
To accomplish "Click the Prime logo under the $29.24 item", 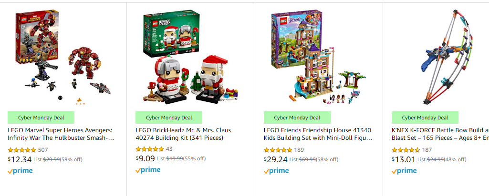I will click(276, 171).
